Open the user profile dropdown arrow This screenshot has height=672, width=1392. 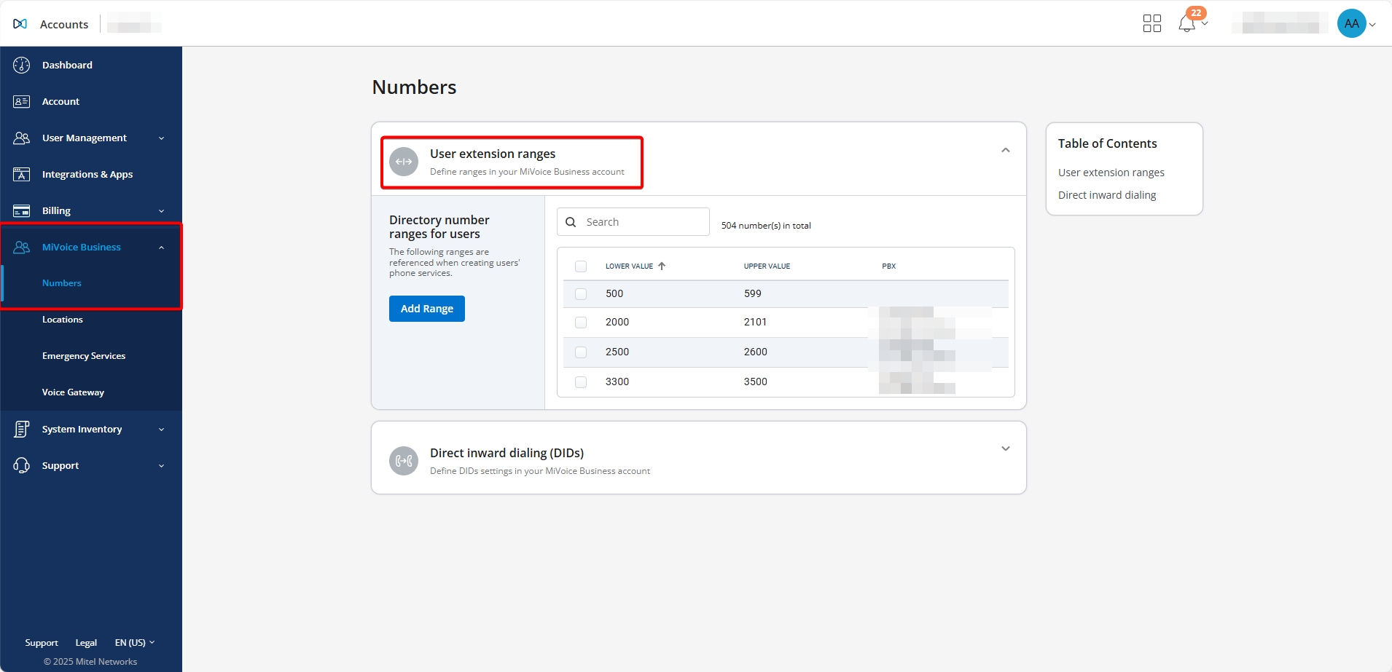[1372, 24]
